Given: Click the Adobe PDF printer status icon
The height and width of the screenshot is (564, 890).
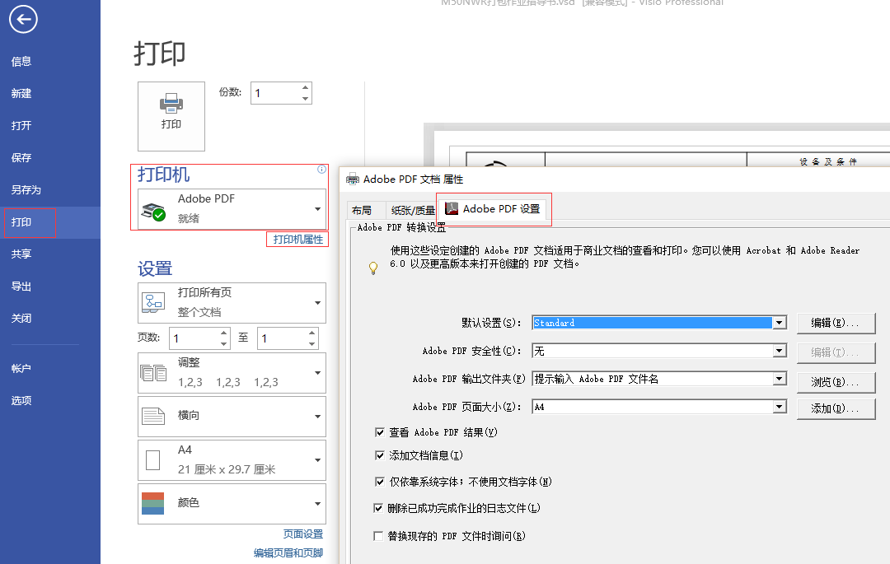Looking at the screenshot, I should pos(153,211).
